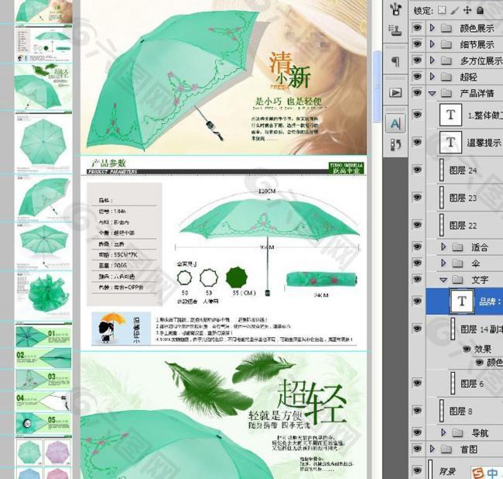Open the Character panel icon
This screenshot has width=503, height=479.
click(395, 123)
